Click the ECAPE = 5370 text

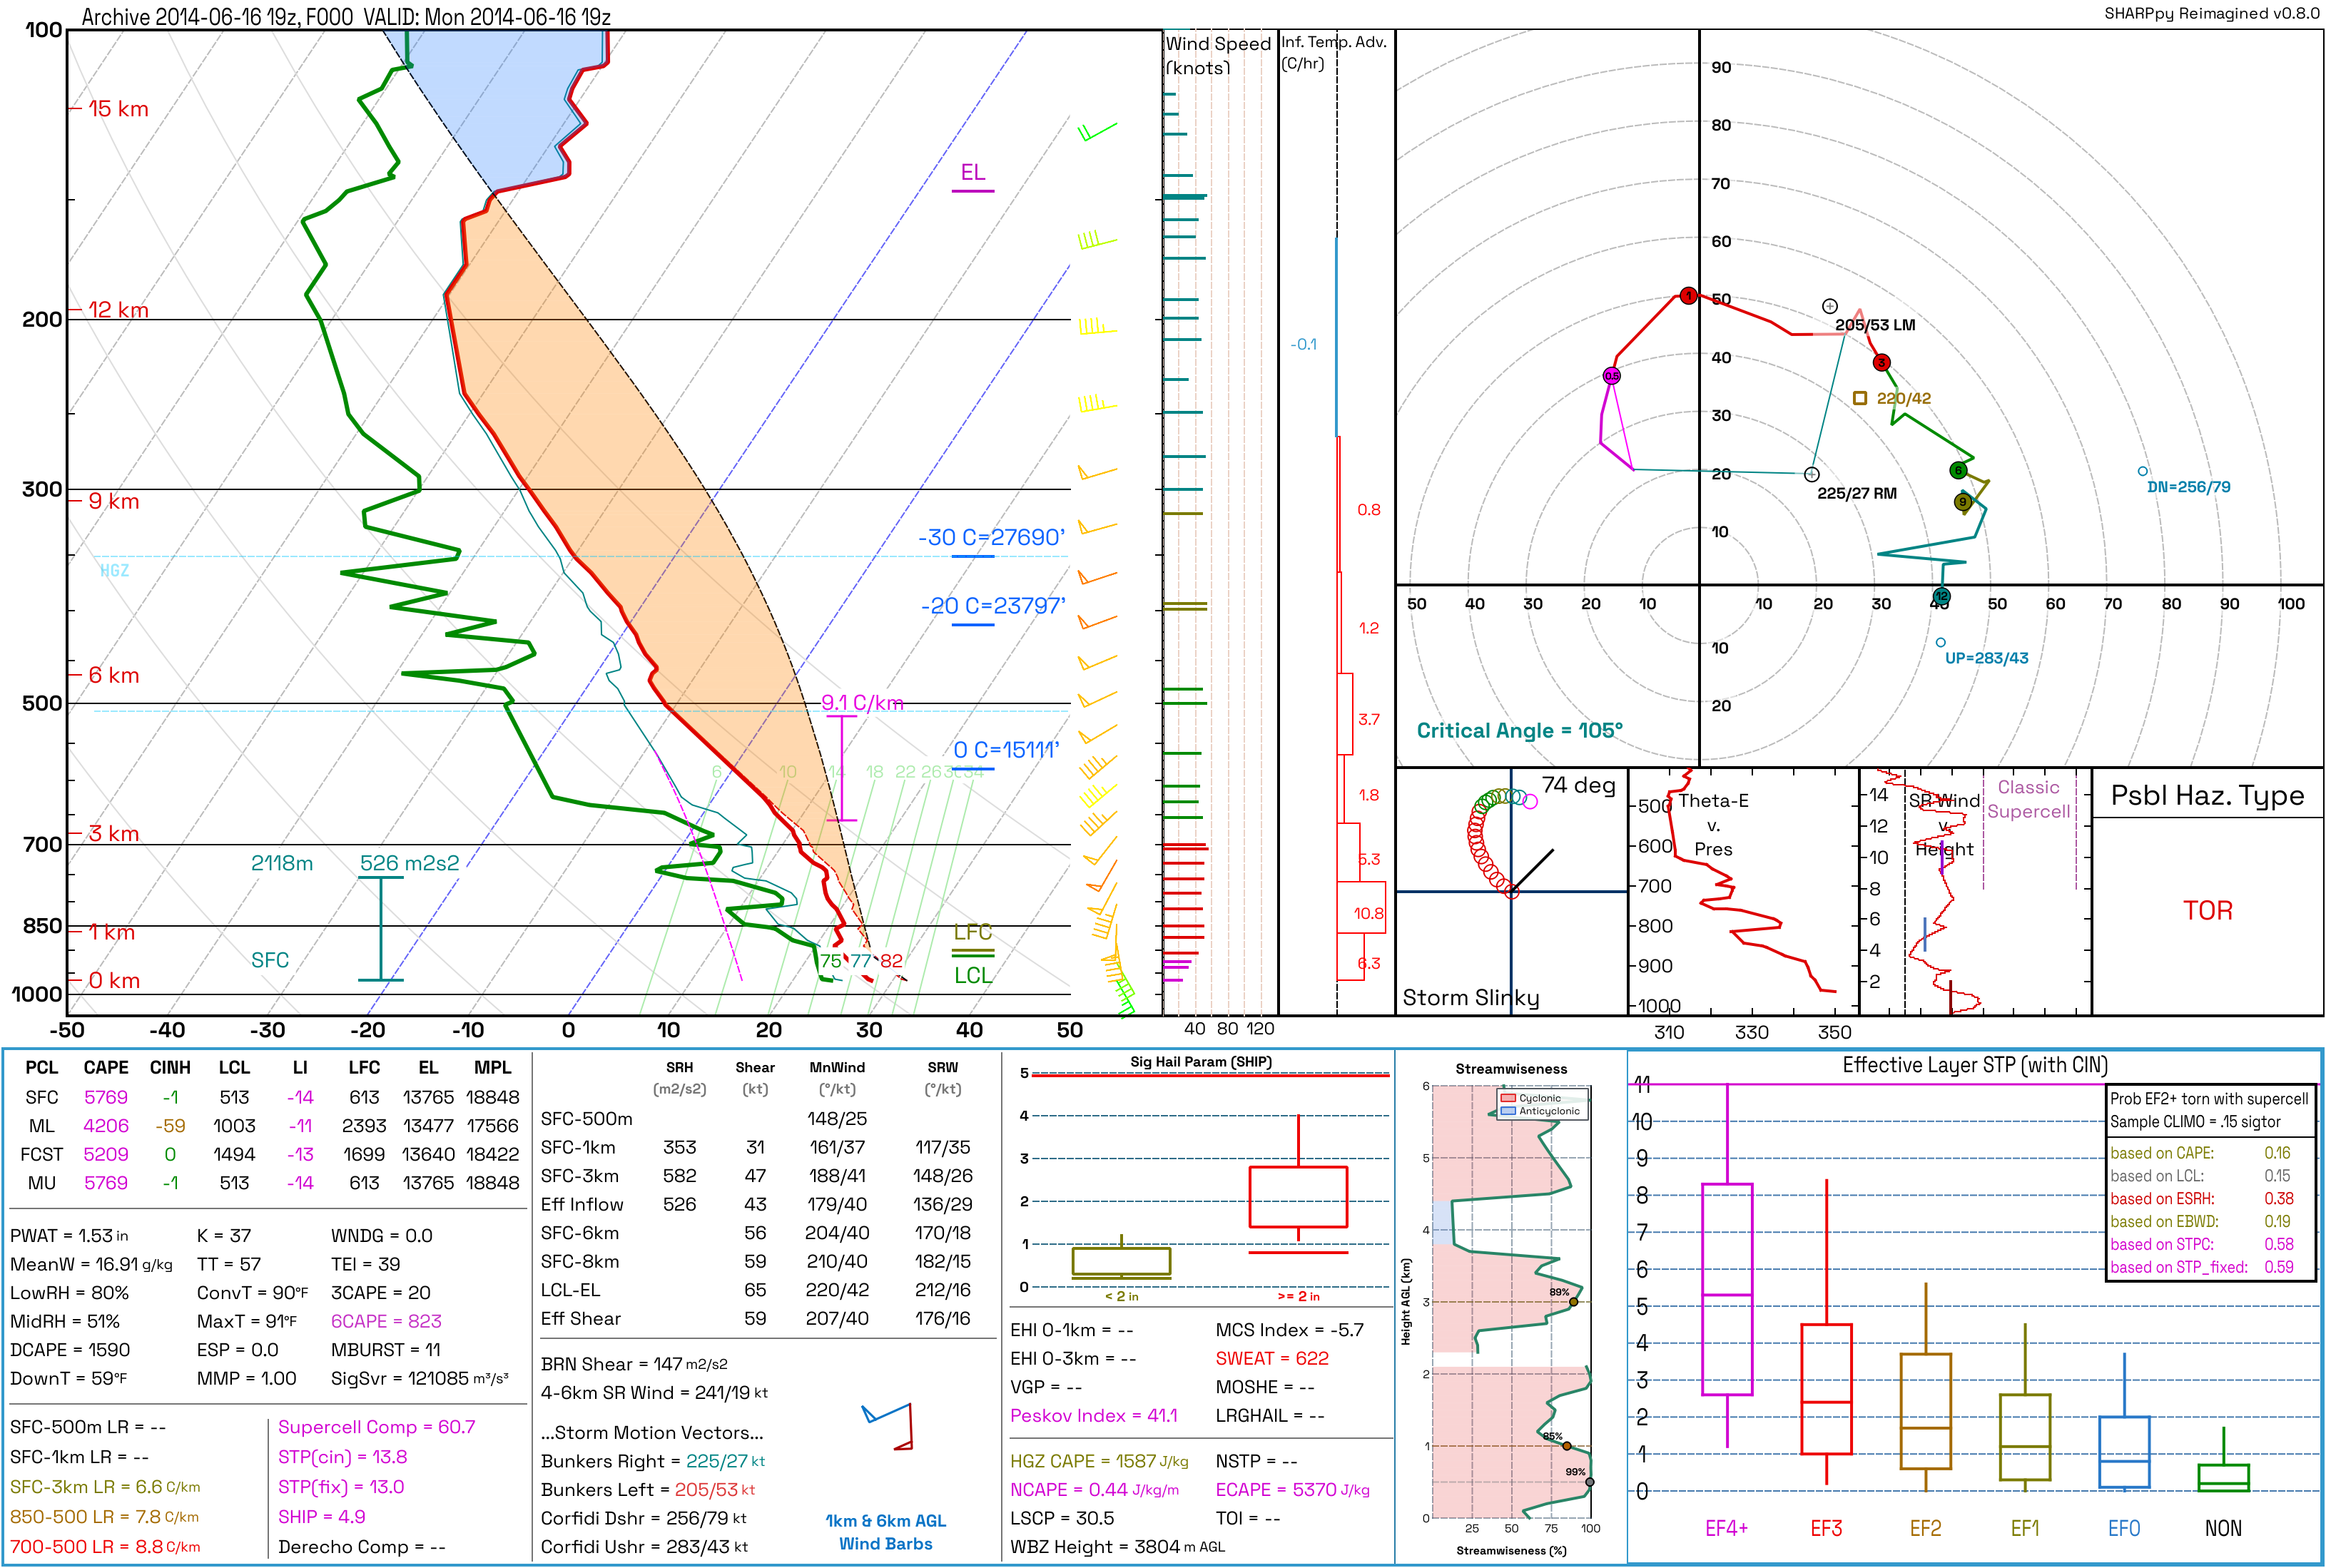click(x=1293, y=1490)
